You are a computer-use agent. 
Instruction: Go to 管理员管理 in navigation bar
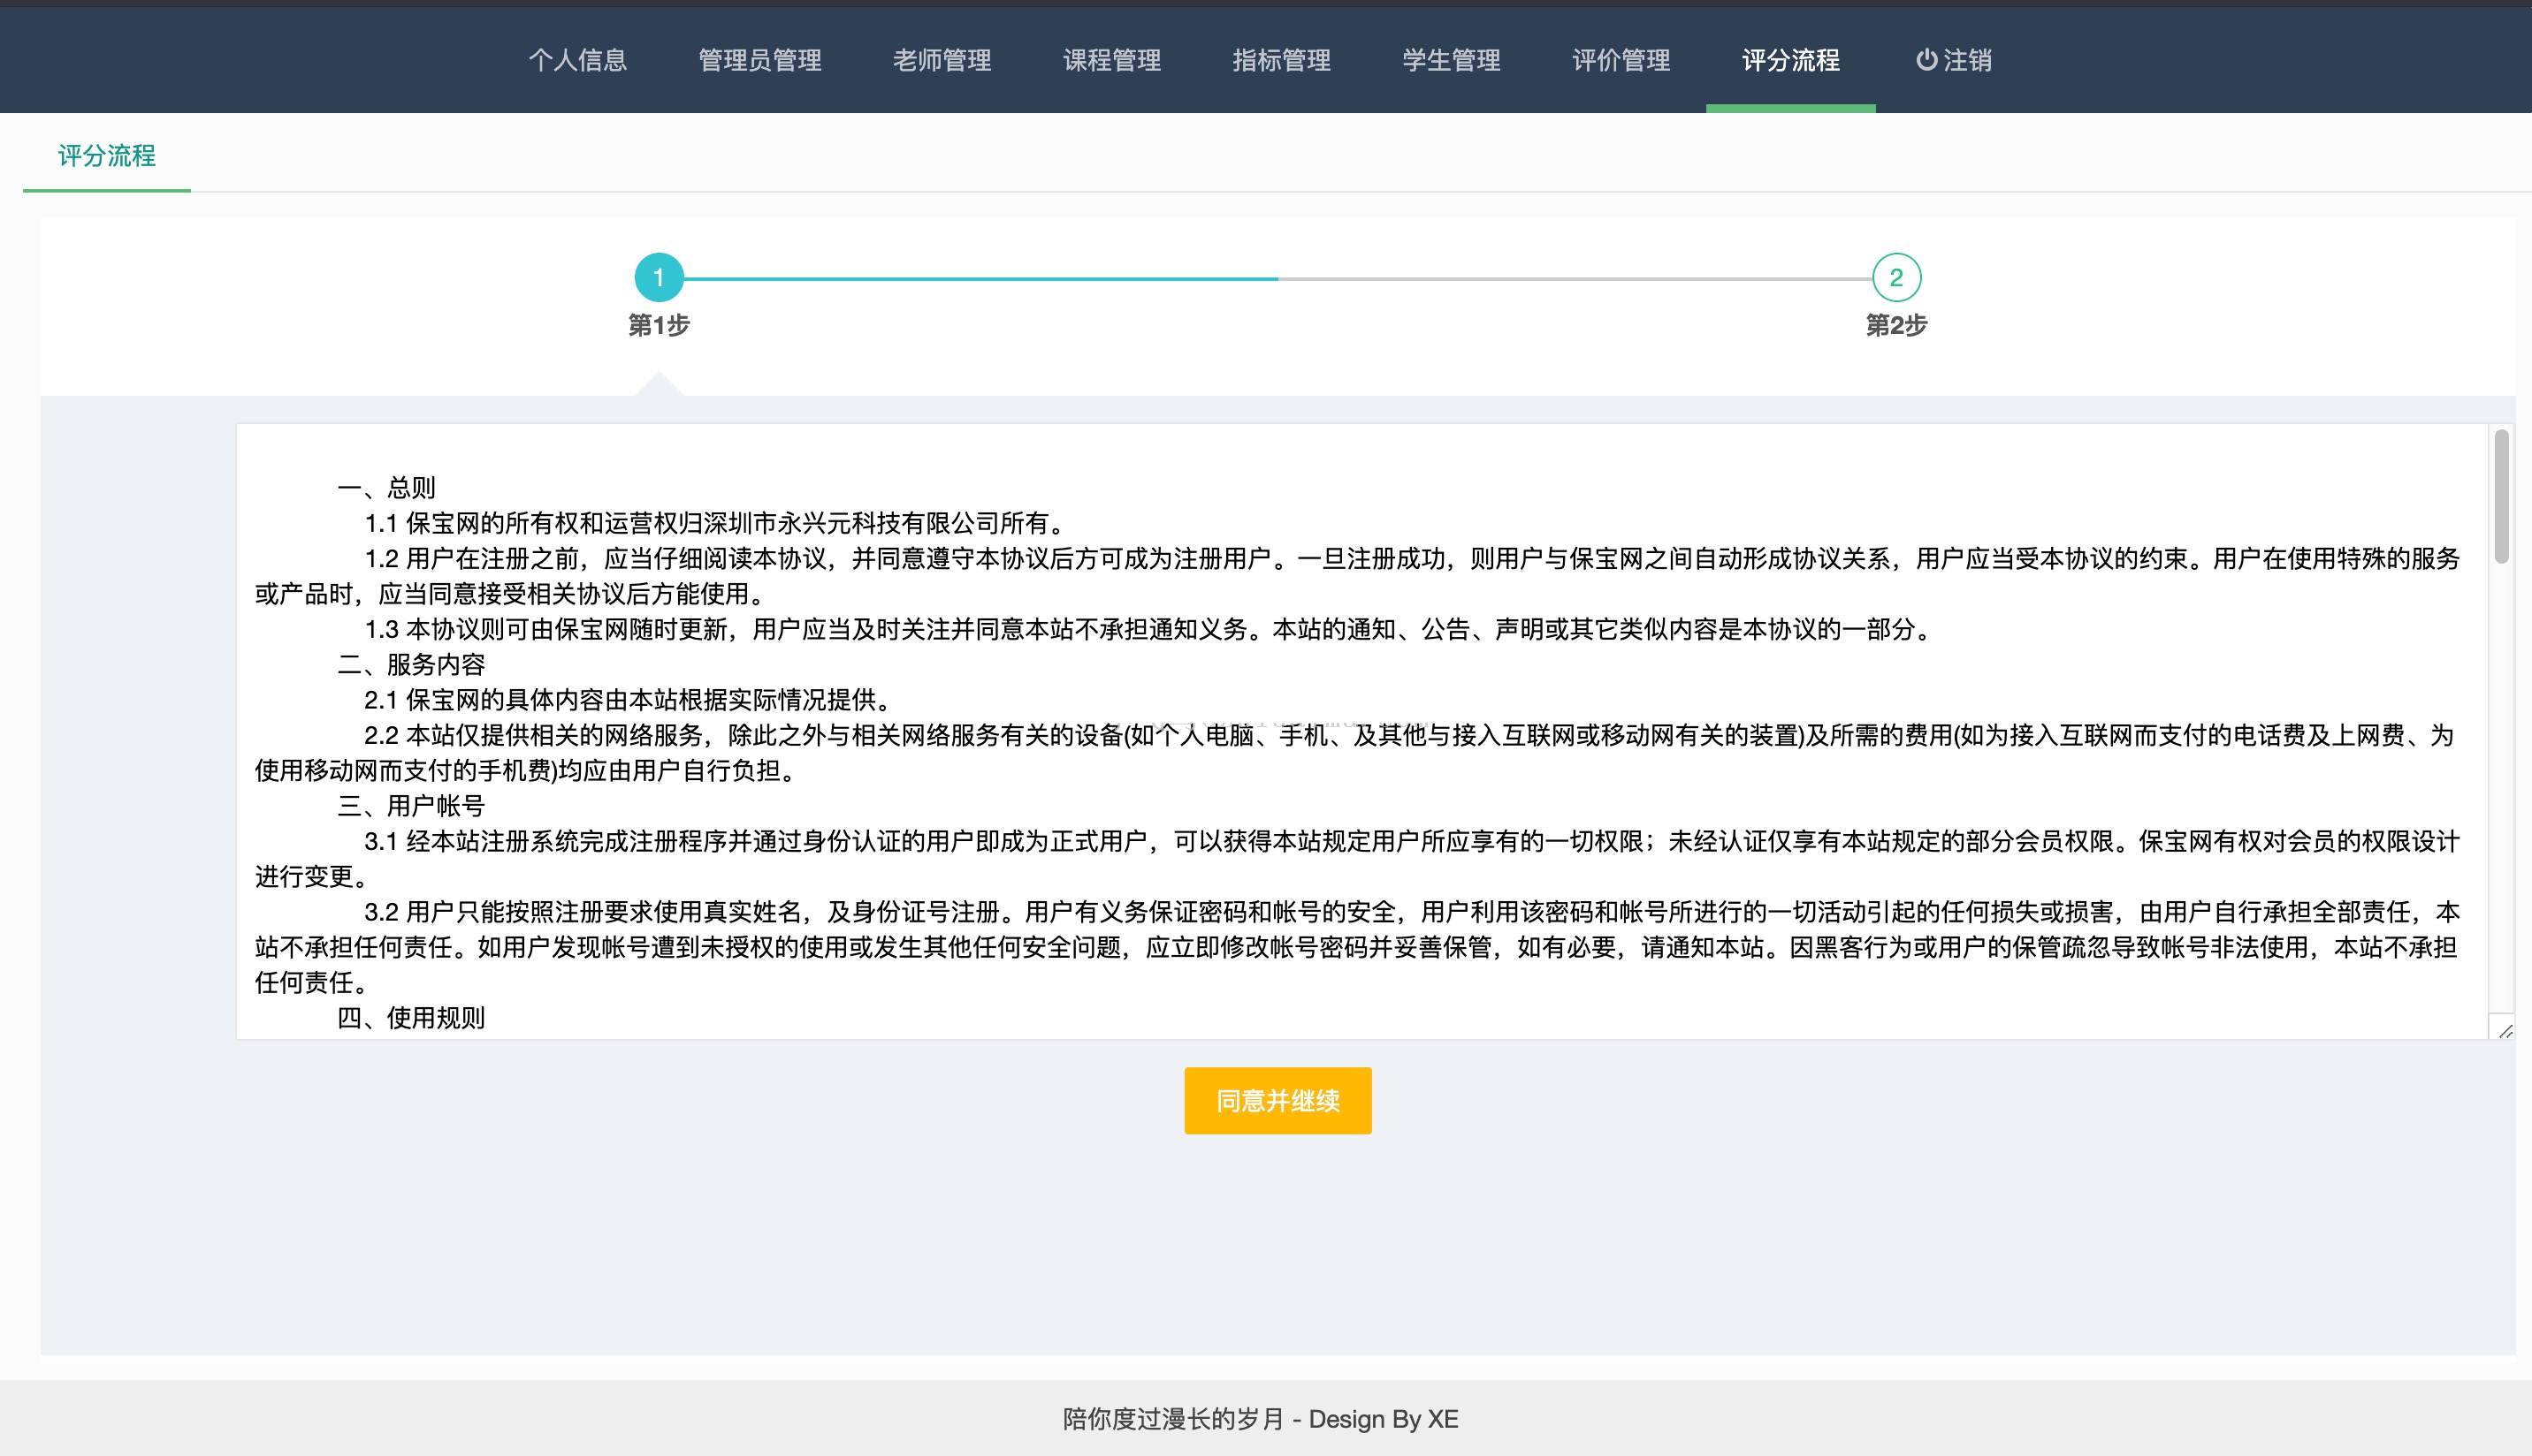point(759,60)
